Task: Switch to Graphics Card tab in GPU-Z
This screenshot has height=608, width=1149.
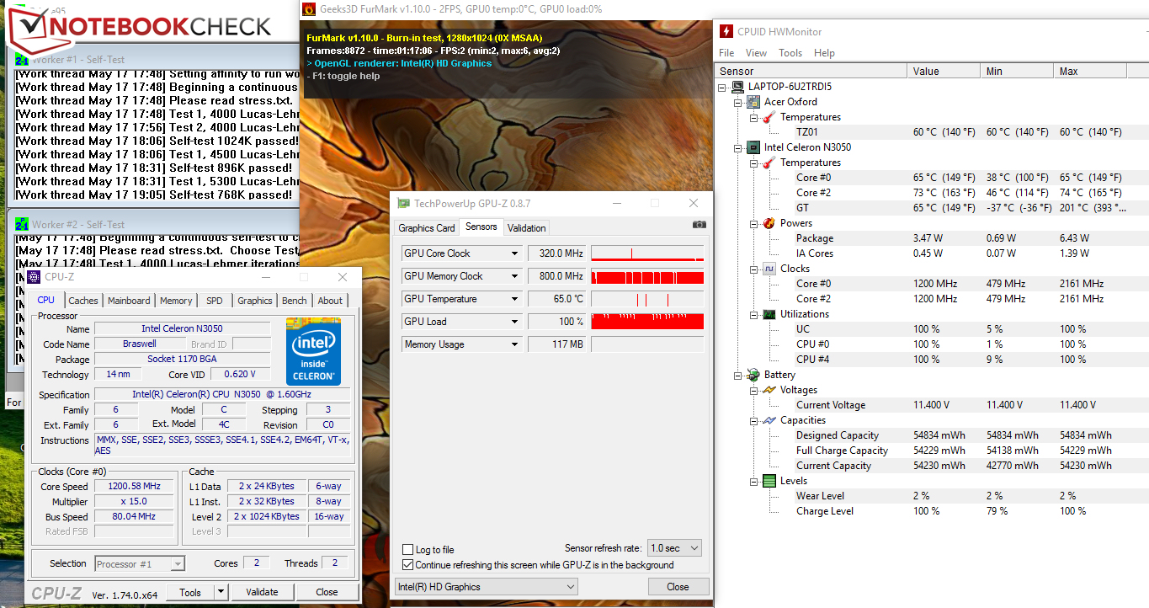Action: click(426, 227)
